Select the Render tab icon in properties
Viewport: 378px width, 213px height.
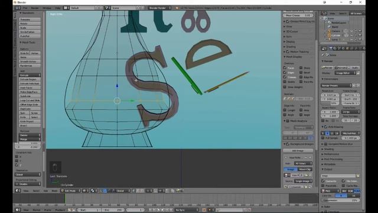331,49
